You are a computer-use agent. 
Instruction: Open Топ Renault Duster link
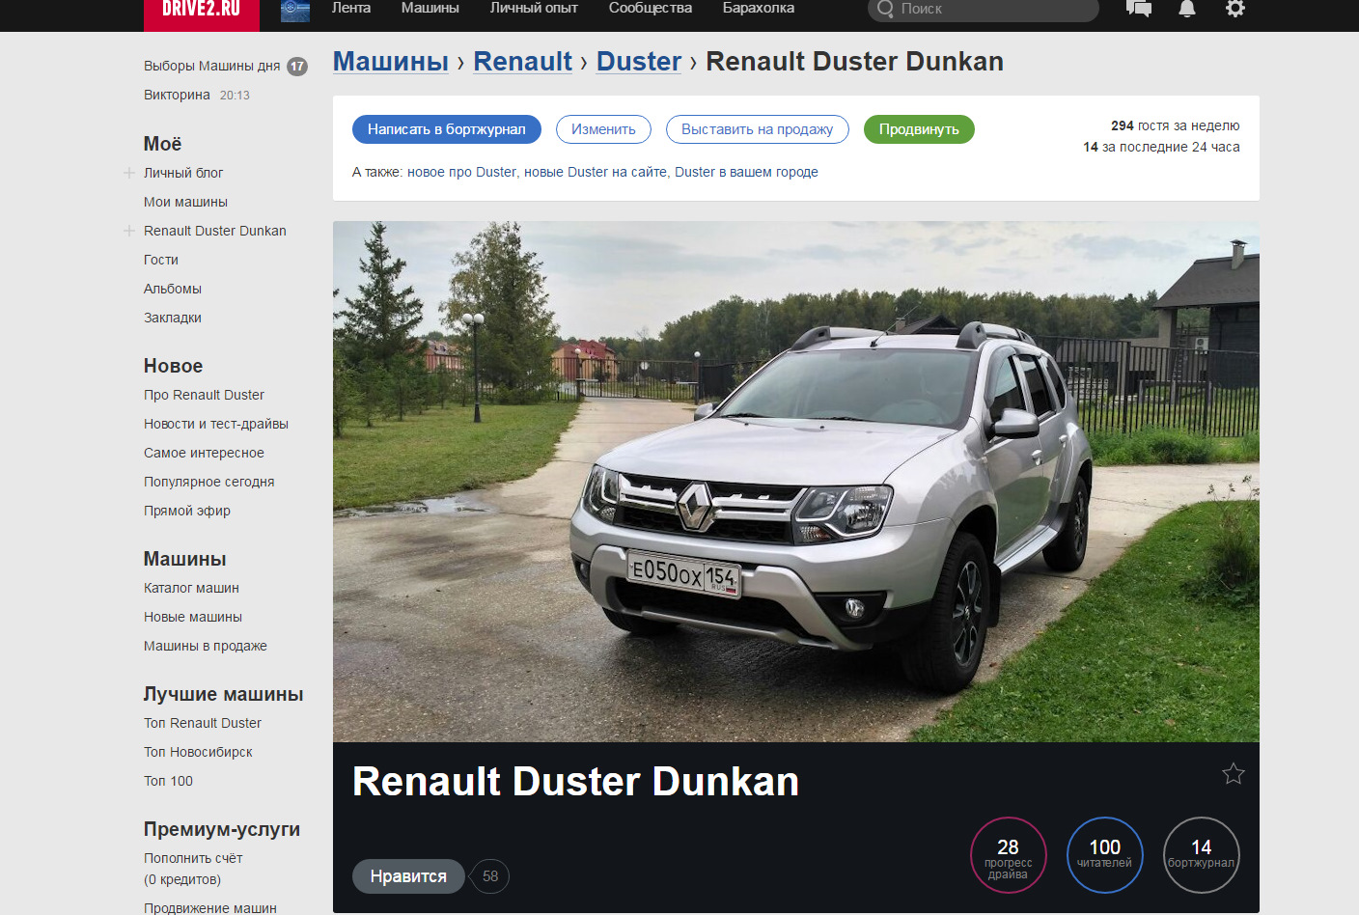203,723
